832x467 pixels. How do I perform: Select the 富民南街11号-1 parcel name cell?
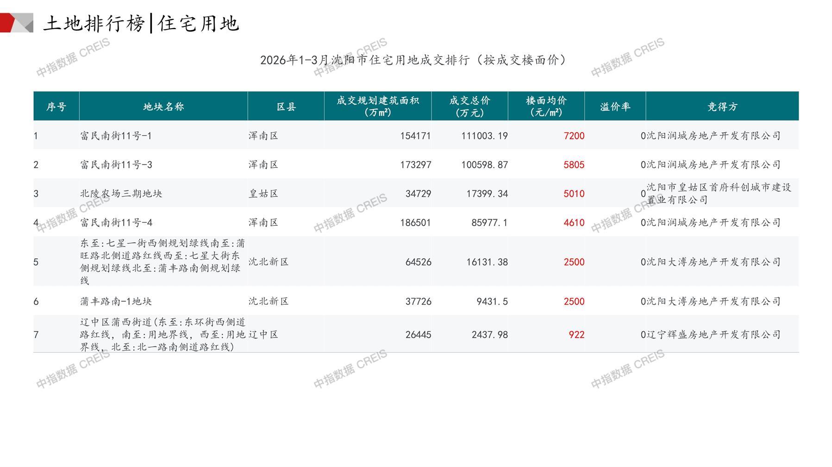coord(116,136)
